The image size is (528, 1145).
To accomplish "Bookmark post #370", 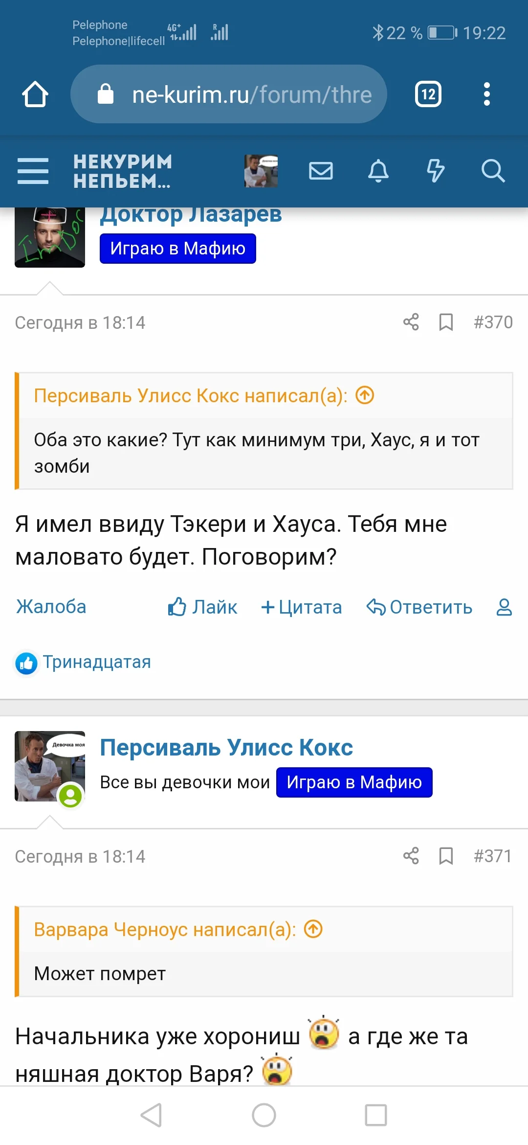I will point(446,322).
